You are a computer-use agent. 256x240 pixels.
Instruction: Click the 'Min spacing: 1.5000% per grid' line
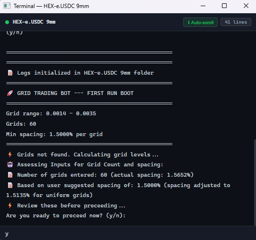[x=54, y=134]
